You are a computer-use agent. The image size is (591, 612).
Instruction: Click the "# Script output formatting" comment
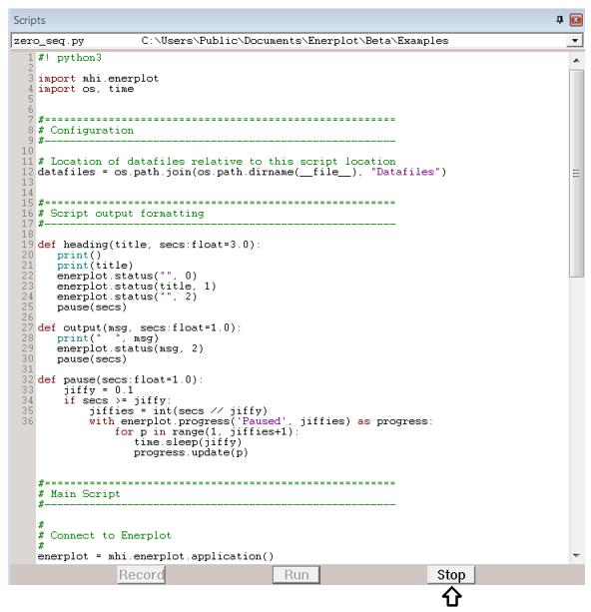[121, 214]
